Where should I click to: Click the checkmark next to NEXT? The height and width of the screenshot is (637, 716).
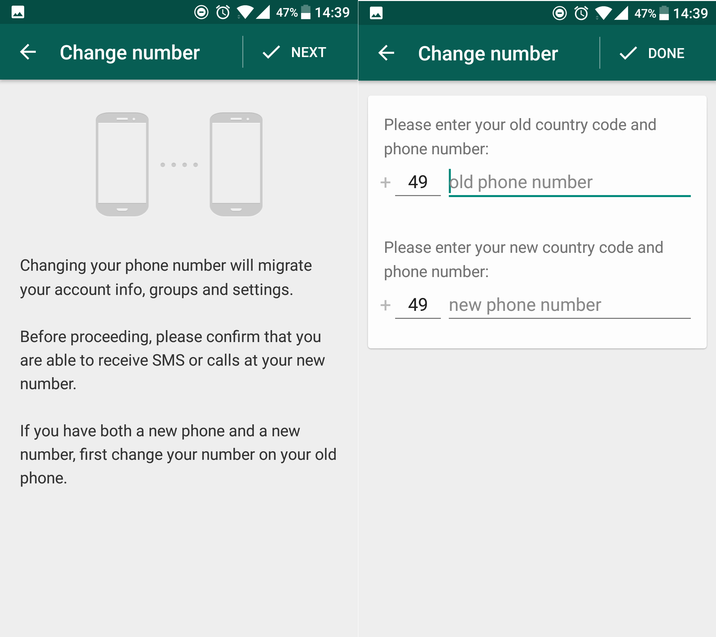point(271,52)
